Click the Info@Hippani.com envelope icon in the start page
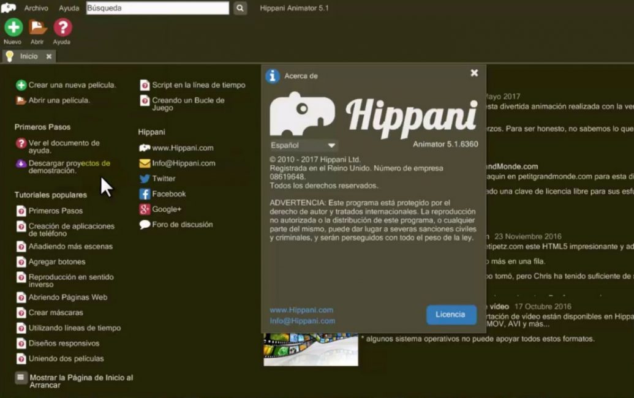 point(145,163)
